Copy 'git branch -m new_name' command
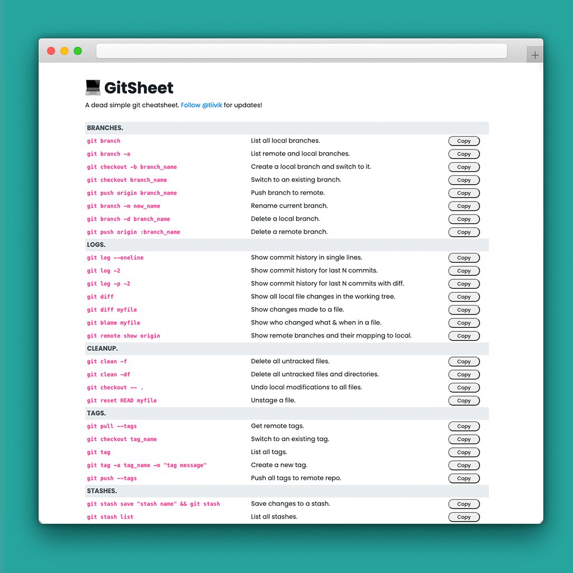This screenshot has height=573, width=573. (x=464, y=206)
